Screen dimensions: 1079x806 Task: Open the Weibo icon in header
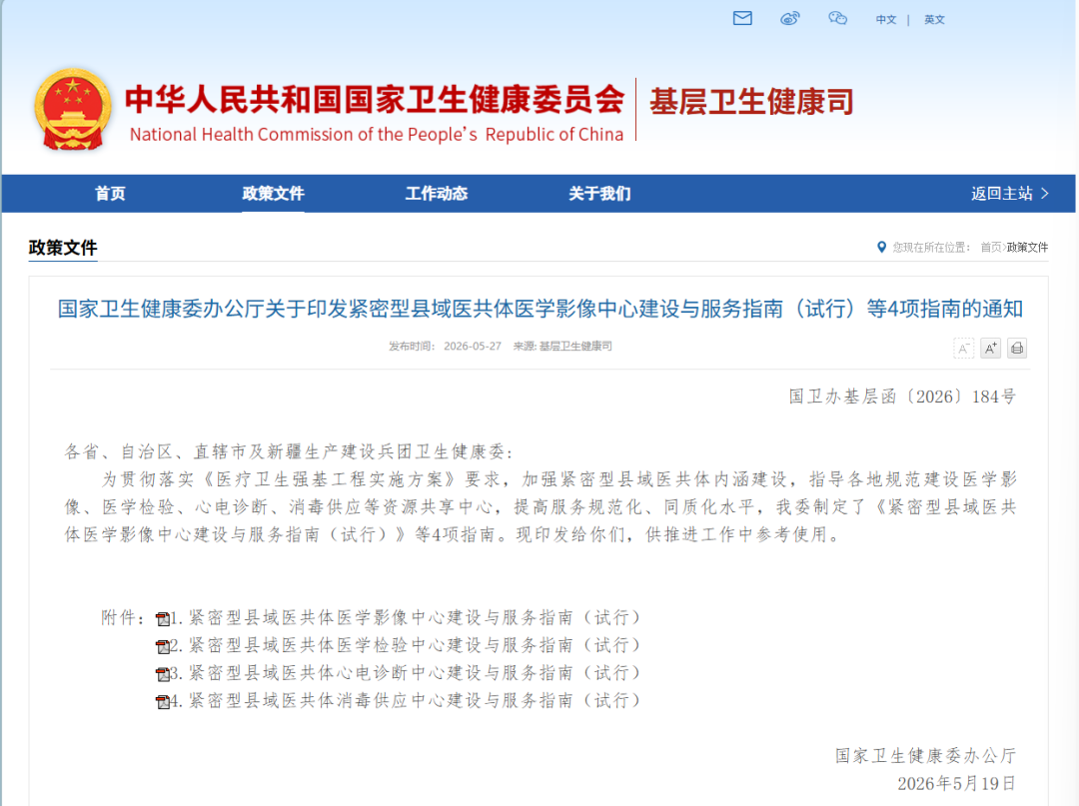pyautogui.click(x=790, y=19)
